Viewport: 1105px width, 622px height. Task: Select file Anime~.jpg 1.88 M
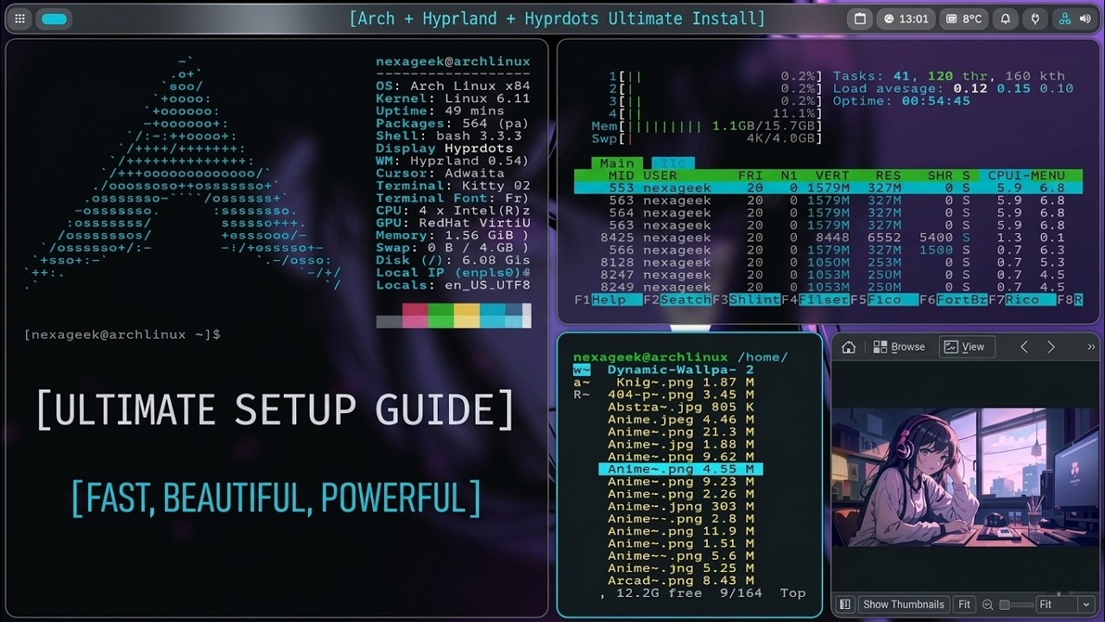tap(680, 444)
